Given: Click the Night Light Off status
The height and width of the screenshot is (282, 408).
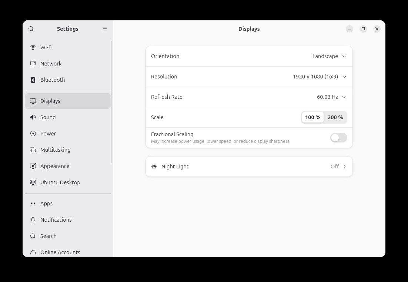Looking at the screenshot, I should [x=335, y=167].
